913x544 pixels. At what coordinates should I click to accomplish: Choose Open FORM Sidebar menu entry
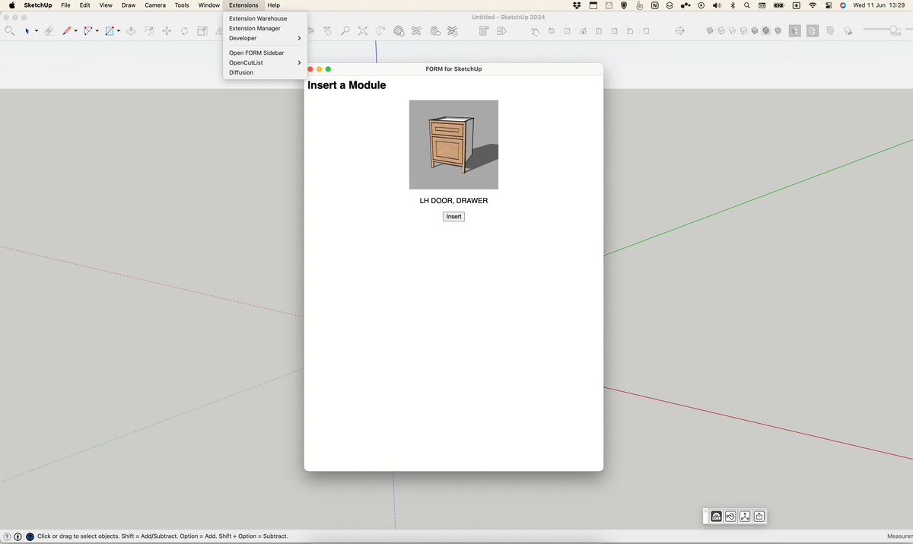click(x=256, y=52)
